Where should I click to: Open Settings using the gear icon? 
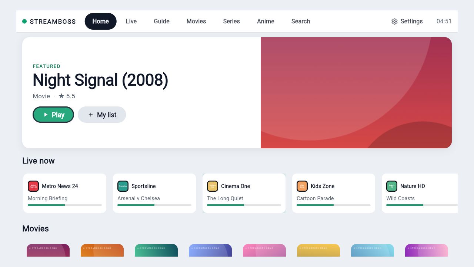pos(394,22)
